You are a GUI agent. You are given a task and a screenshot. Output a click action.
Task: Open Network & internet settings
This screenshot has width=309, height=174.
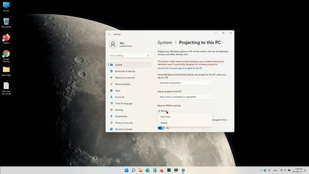pyautogui.click(x=129, y=77)
